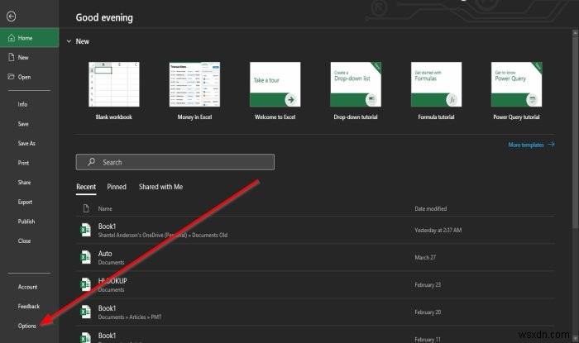Viewport: 579px width, 343px height.
Task: Open Book1 from OneDrive Documents Old
Action: pos(315,230)
